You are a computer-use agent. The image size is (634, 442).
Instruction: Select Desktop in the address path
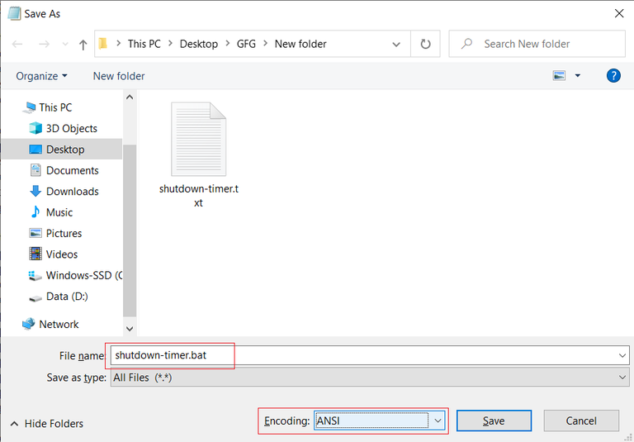click(x=198, y=44)
